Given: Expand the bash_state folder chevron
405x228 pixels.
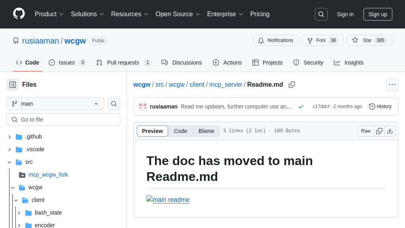Looking at the screenshot, I should click(x=19, y=213).
